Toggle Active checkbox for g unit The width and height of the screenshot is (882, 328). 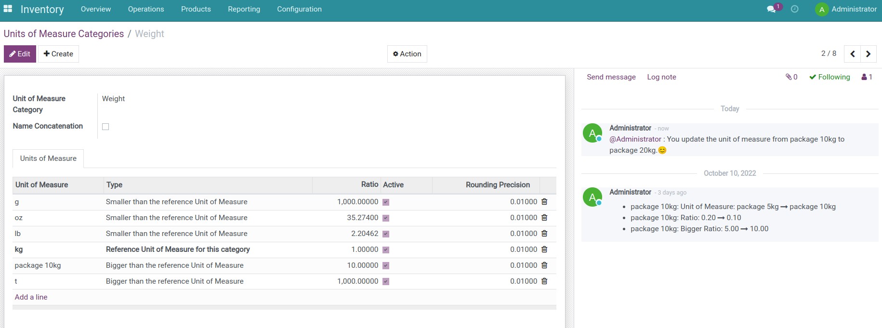386,202
